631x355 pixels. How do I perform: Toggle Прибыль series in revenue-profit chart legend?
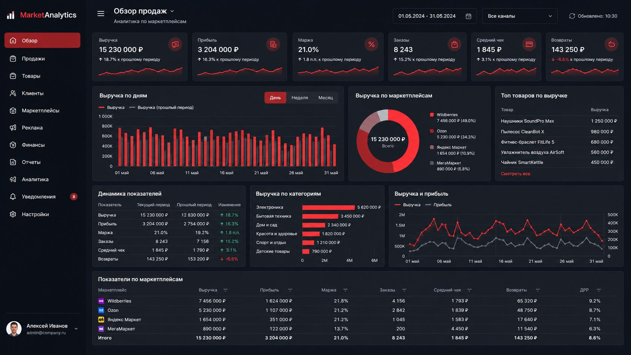click(439, 205)
